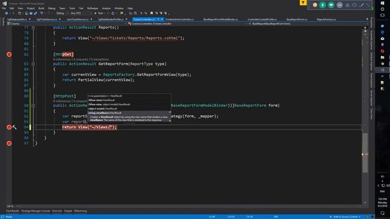Click the Cortana search circle icon
Viewport: 390px width, 219px height.
point(383,9)
